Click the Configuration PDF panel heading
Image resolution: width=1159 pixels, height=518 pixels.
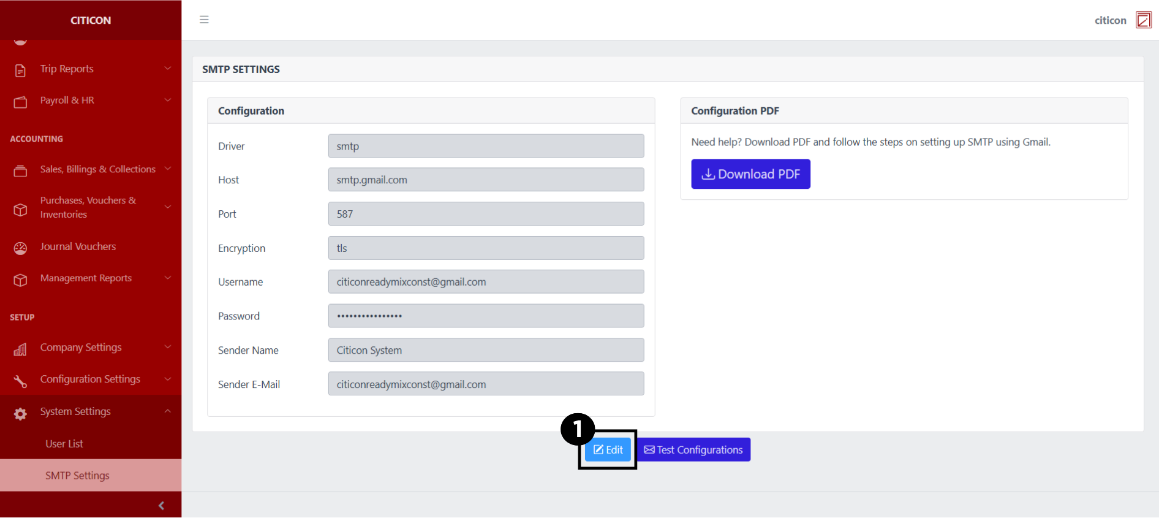[x=735, y=111]
